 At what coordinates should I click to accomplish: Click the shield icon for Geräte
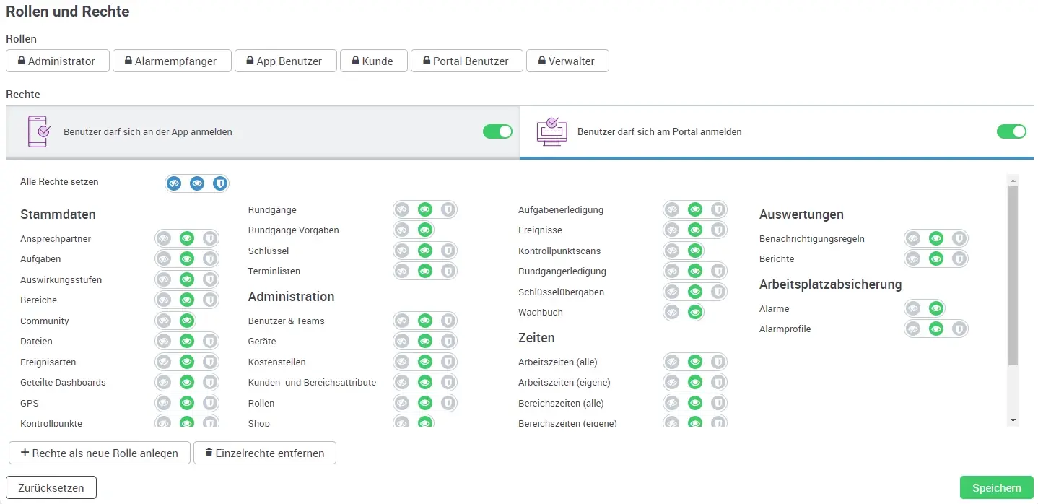pos(448,341)
